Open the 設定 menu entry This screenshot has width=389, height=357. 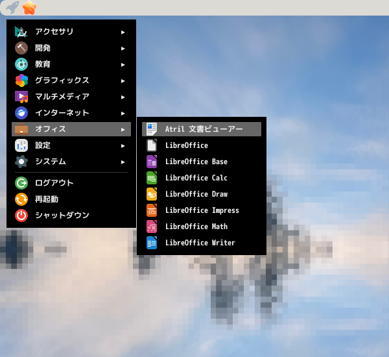pyautogui.click(x=71, y=145)
